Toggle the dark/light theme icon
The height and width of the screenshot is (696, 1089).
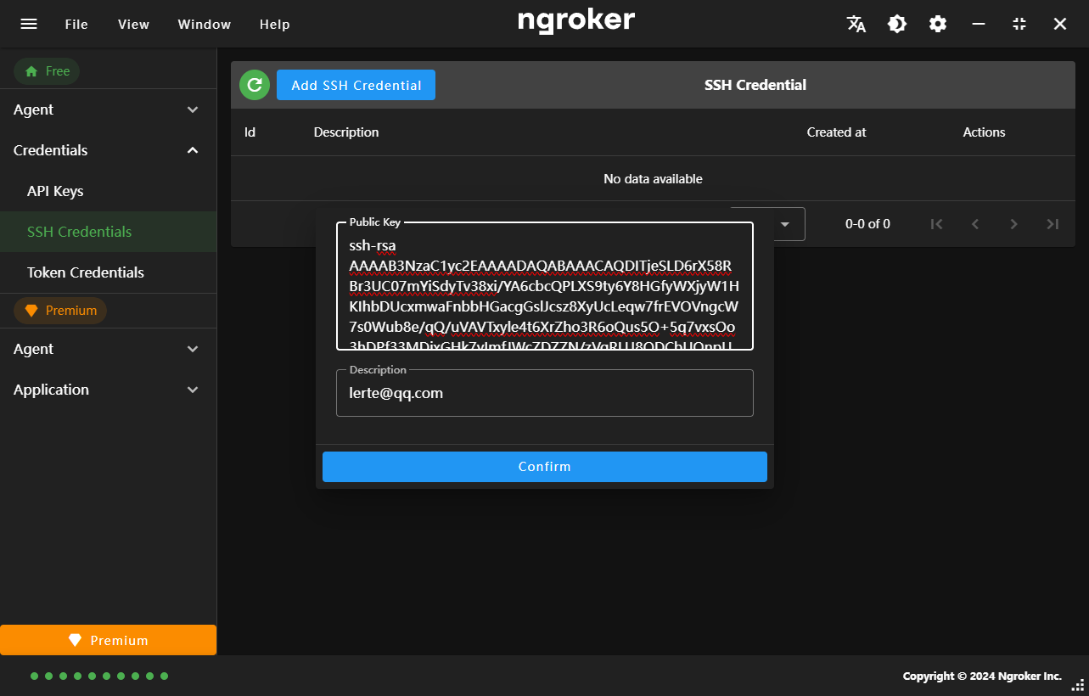point(897,24)
